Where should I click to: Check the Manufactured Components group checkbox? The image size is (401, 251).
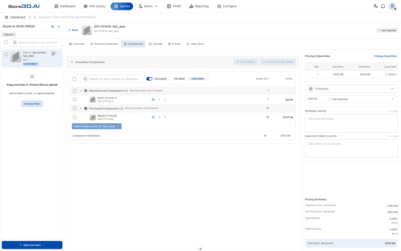click(74, 91)
